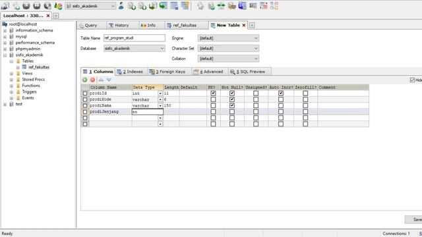The height and width of the screenshot is (237, 422).
Task: Click the toolbar icon with green arrows
Action: [x=222, y=6]
